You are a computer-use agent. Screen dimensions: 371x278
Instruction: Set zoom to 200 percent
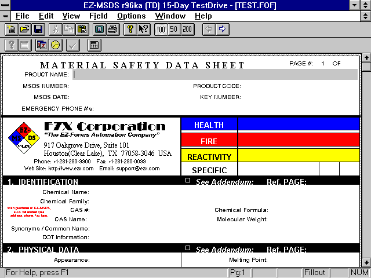point(187,29)
